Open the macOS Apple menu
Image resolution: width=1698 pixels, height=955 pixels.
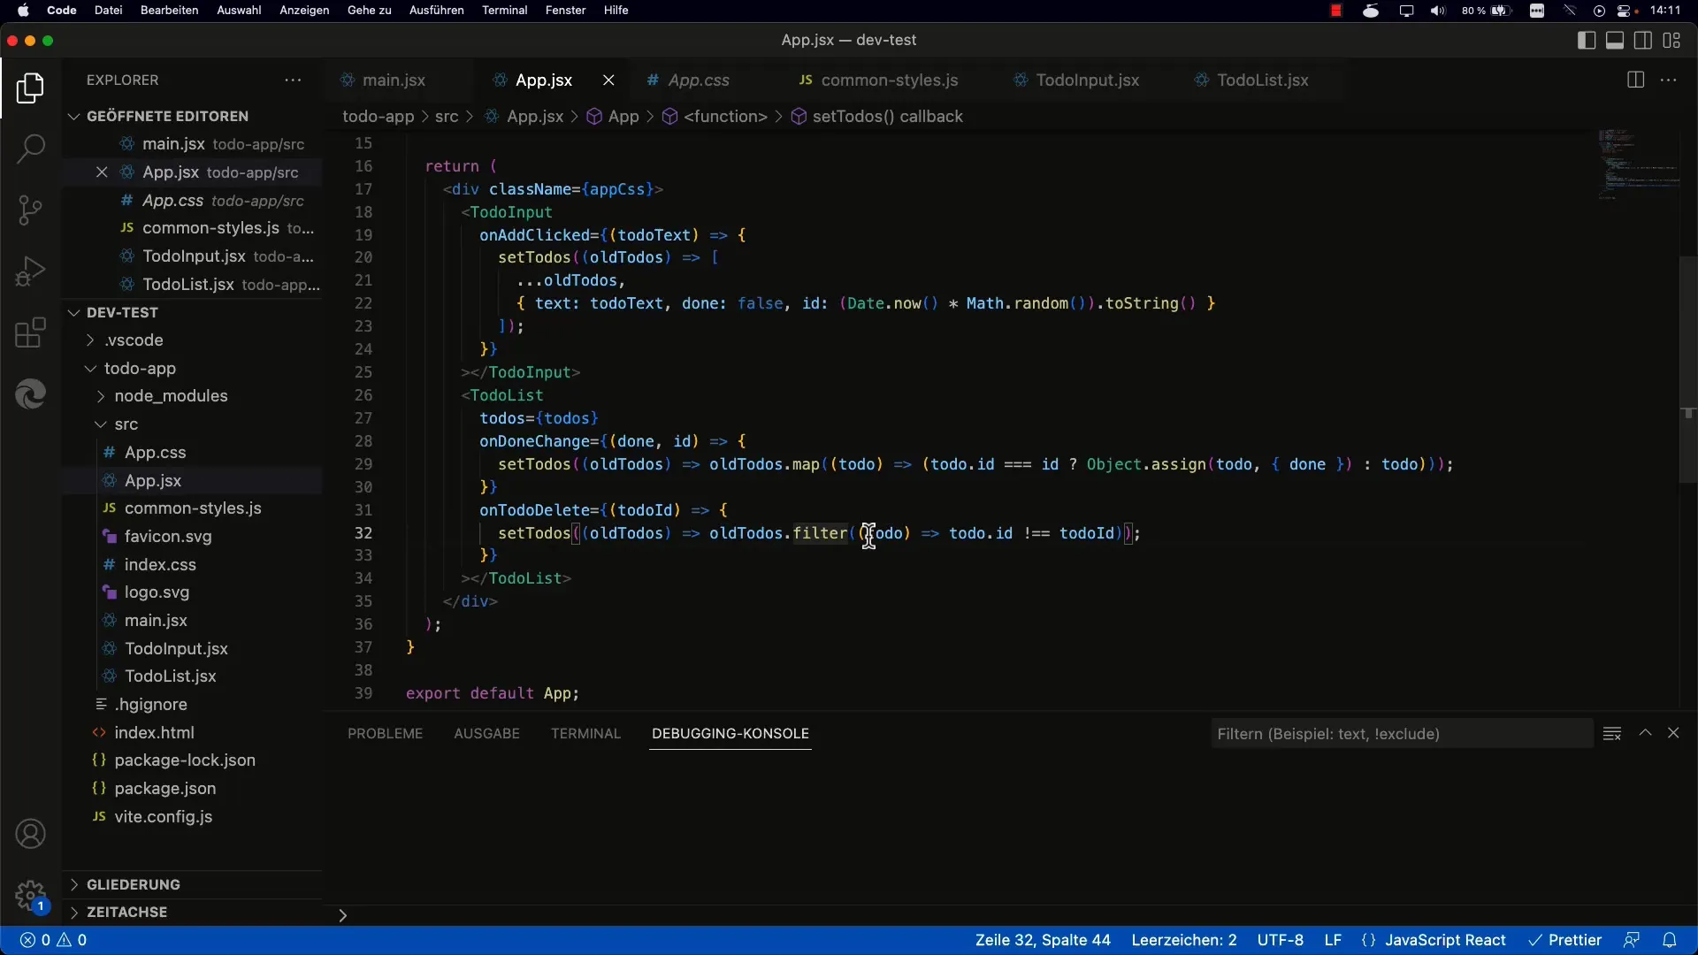(x=24, y=11)
